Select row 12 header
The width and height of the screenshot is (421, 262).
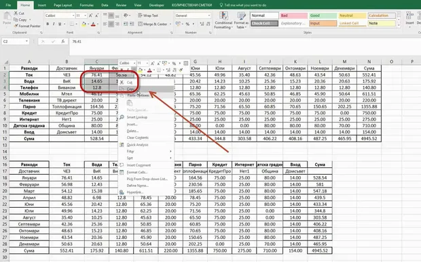point(5,139)
